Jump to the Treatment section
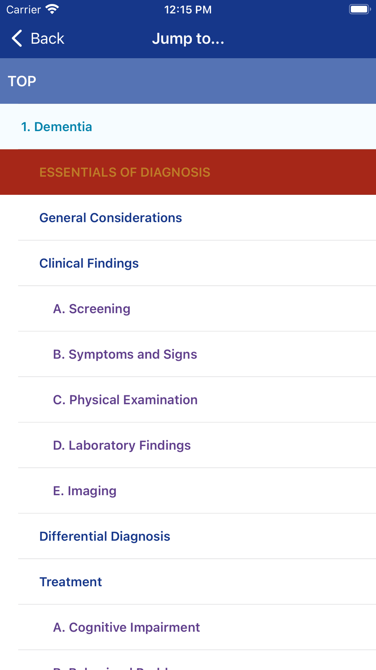This screenshot has width=376, height=670. pyautogui.click(x=71, y=582)
